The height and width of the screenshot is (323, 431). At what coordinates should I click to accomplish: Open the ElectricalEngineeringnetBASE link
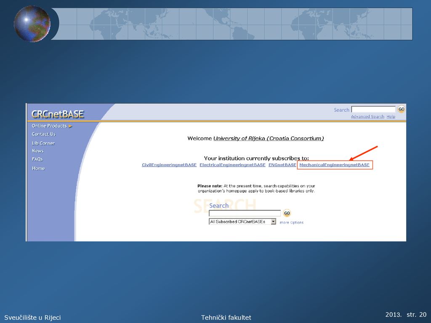232,165
